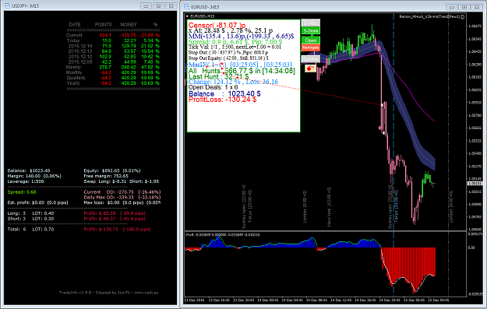Click the 'Quarterly' row in the stats table
The width and height of the screenshot is (487, 309).
click(113, 78)
